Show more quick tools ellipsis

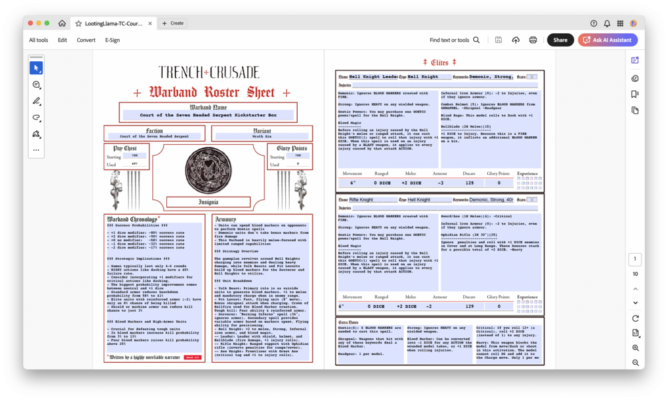point(36,150)
